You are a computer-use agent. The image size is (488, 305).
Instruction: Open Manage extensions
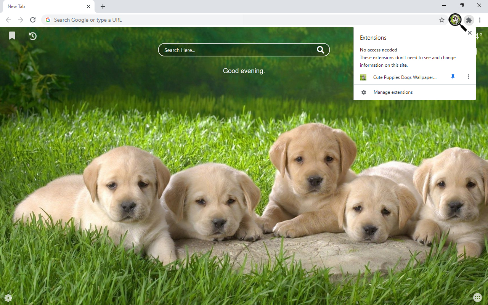point(415,92)
